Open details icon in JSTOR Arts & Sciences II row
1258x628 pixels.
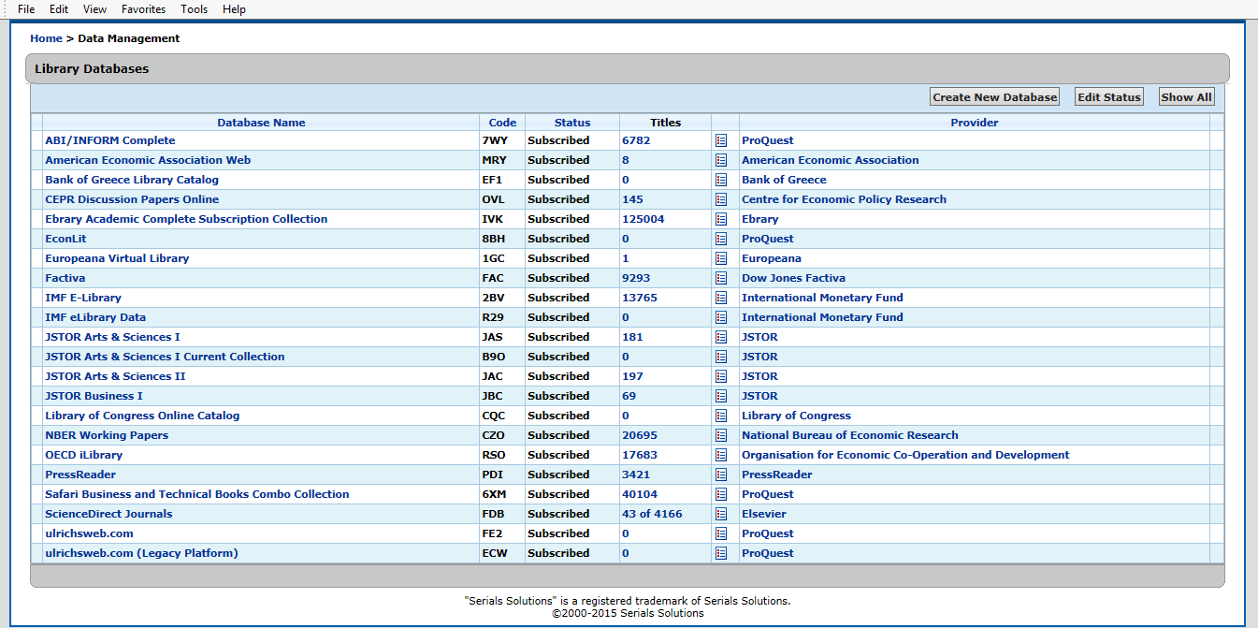click(x=721, y=376)
